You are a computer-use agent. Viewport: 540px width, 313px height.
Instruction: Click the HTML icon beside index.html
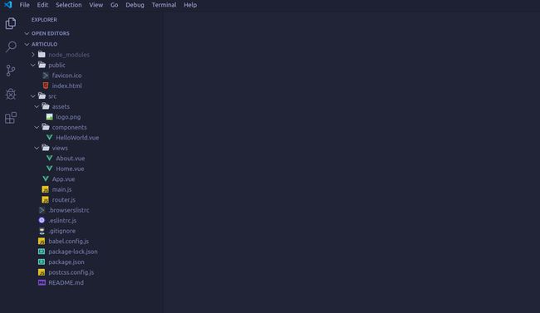pyautogui.click(x=46, y=86)
